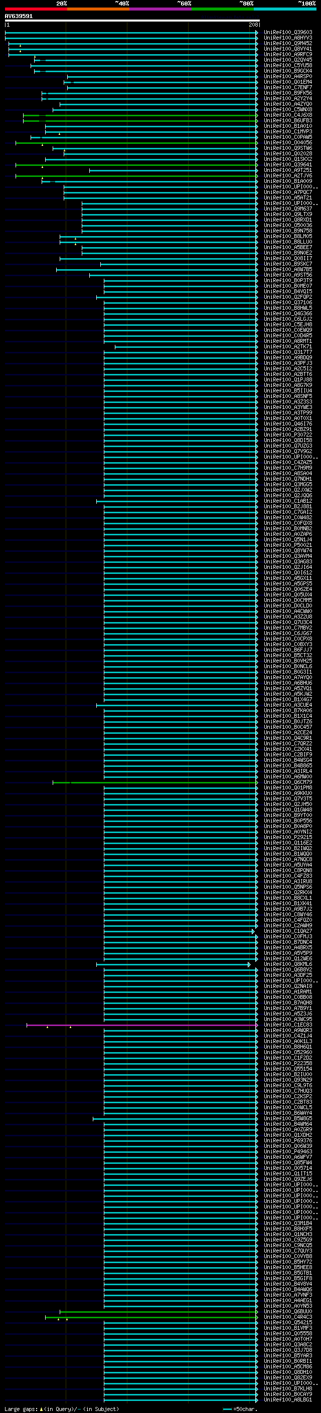The height and width of the screenshot is (1413, 321).
Task: Click the UniRef100_Q3M1B4 hit label
Action: [x=288, y=1223]
